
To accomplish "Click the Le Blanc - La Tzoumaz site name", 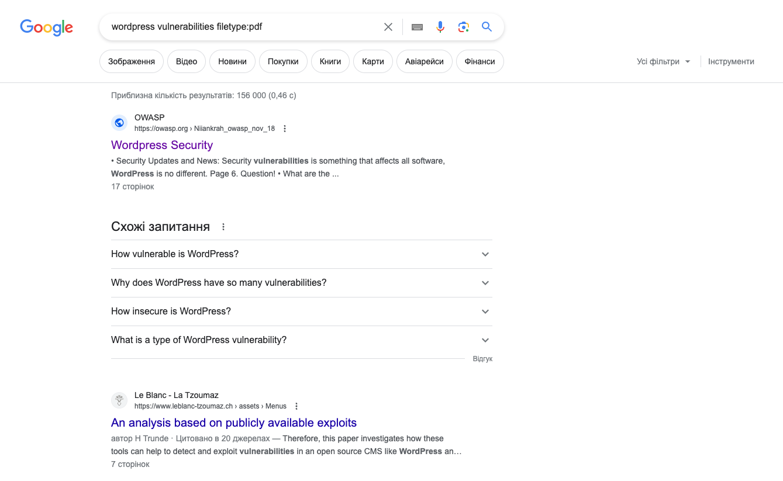I will [x=177, y=395].
